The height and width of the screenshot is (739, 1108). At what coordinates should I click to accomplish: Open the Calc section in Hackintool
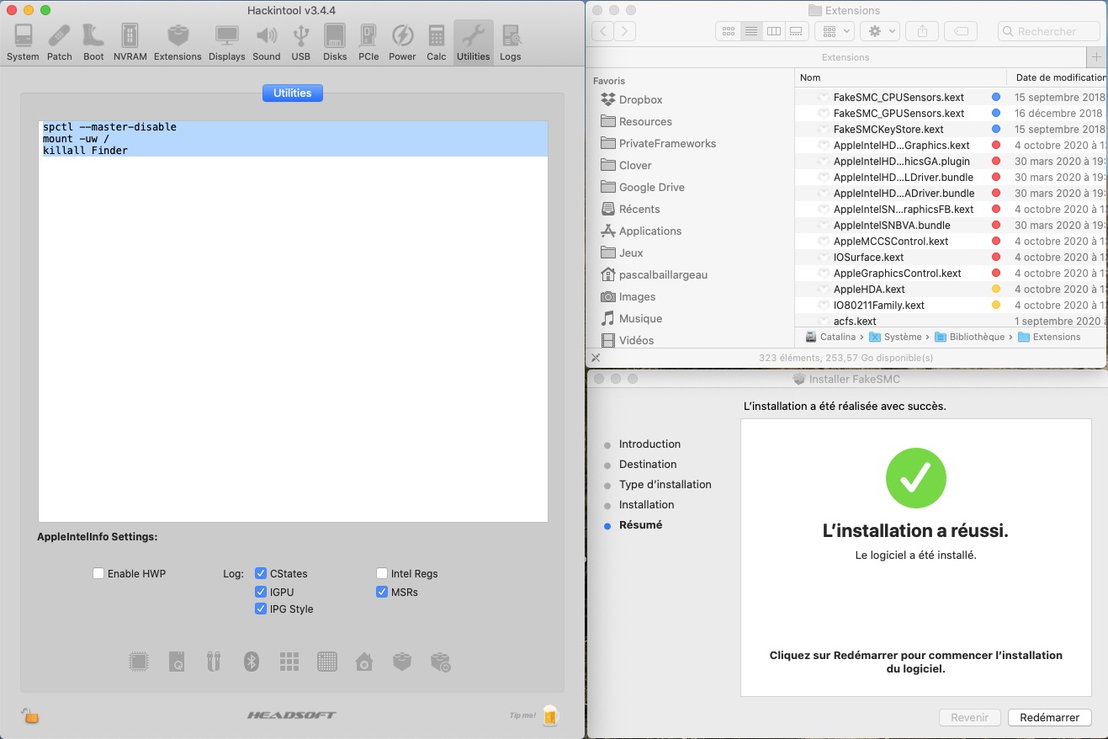pyautogui.click(x=437, y=42)
